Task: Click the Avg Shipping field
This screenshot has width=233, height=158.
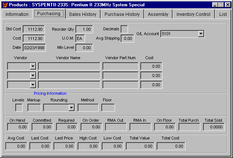Action: (128, 38)
